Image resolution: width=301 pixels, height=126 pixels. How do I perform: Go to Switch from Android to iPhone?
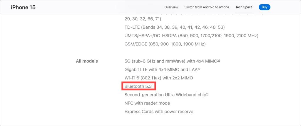[x=207, y=7]
